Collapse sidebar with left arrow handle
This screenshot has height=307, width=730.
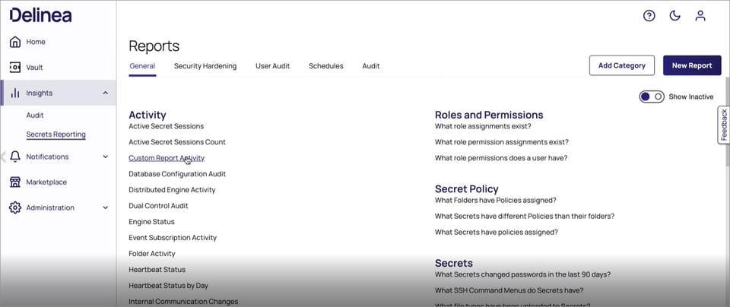pyautogui.click(x=3, y=157)
